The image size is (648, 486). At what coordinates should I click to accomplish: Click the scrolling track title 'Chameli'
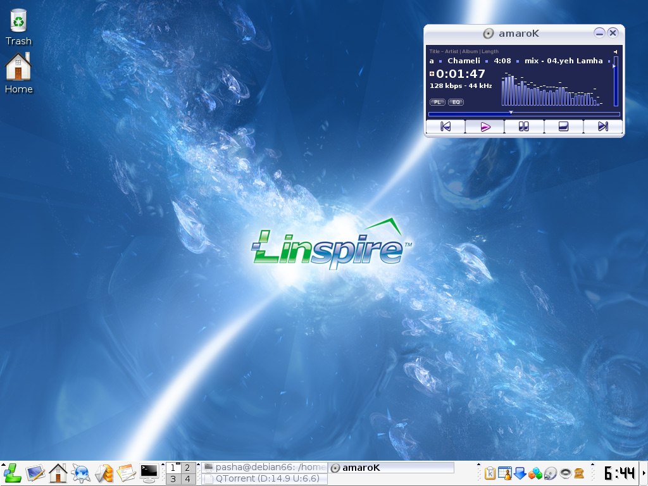click(464, 61)
